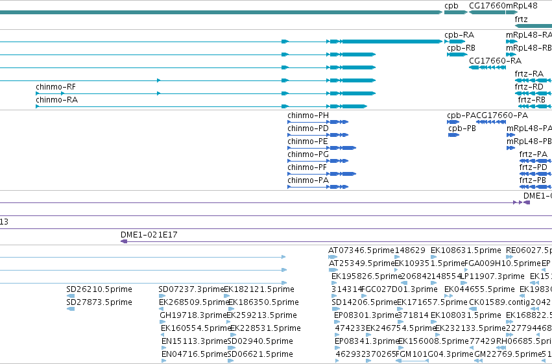
Task: Open the frtz-PB protein label
Action: point(533,180)
